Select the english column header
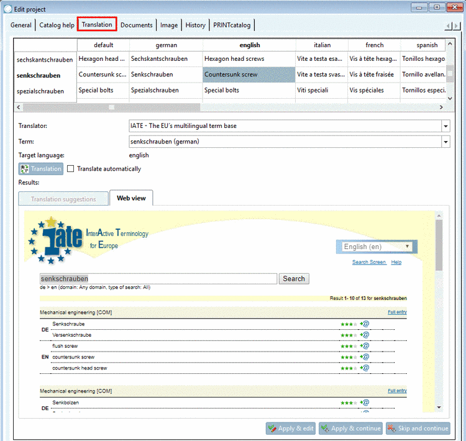The height and width of the screenshot is (441, 466). point(250,45)
